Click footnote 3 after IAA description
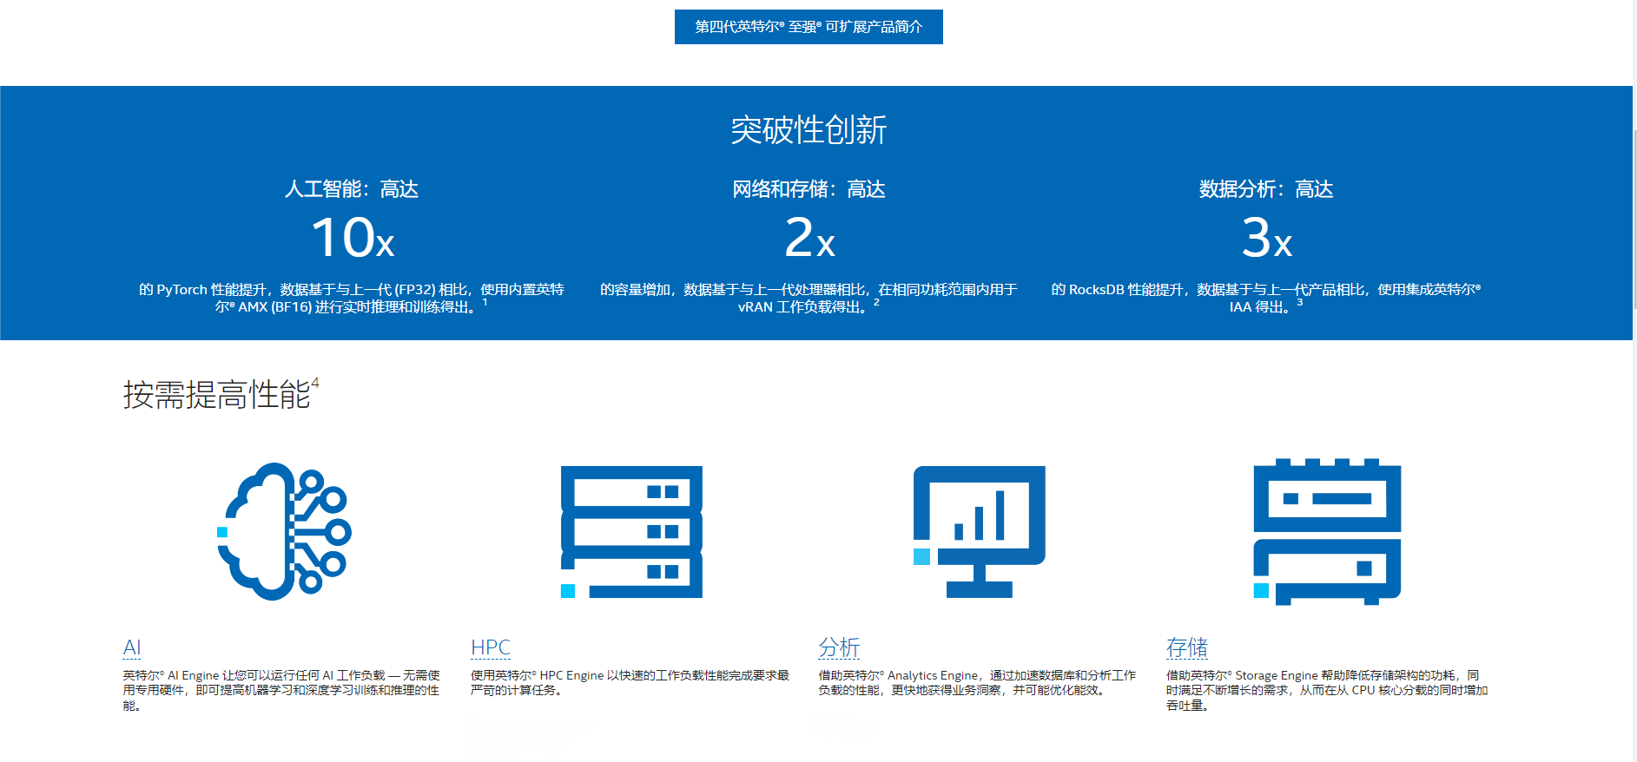1637x762 pixels. 1299,302
